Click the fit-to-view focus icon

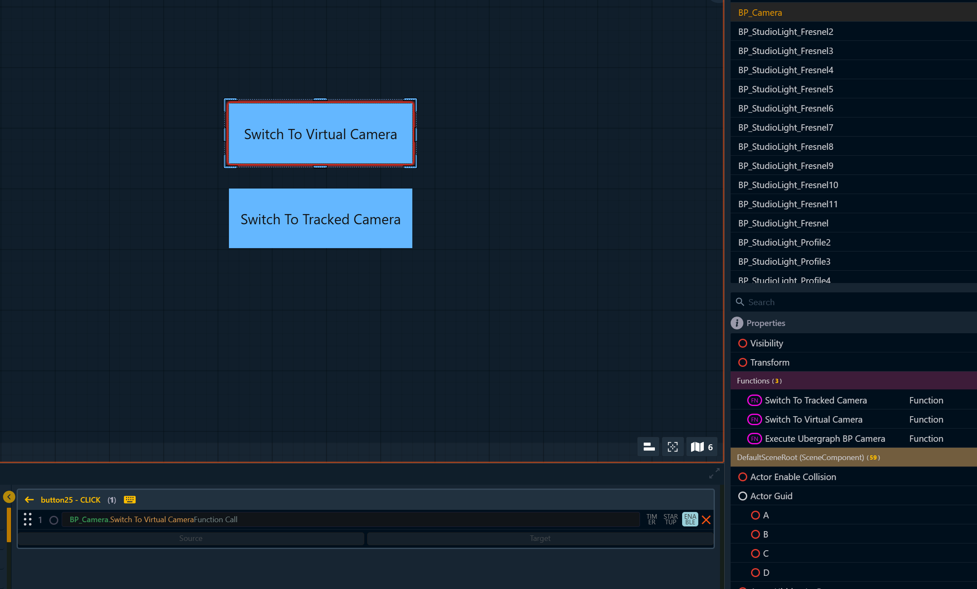[x=673, y=447]
